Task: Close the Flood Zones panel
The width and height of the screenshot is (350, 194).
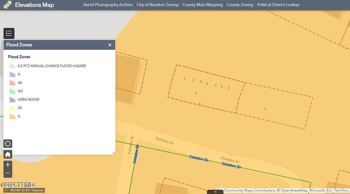Action: click(x=110, y=45)
